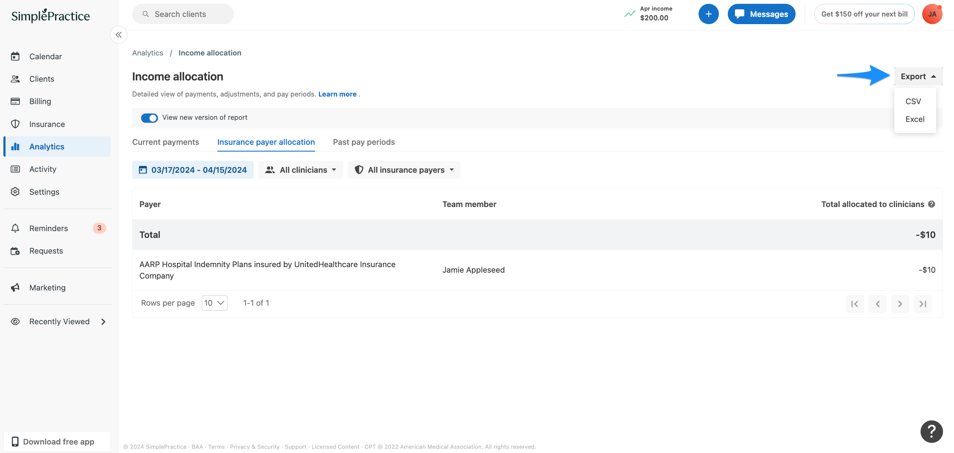Click the Clients people icon
Image resolution: width=954 pixels, height=453 pixels.
(15, 79)
